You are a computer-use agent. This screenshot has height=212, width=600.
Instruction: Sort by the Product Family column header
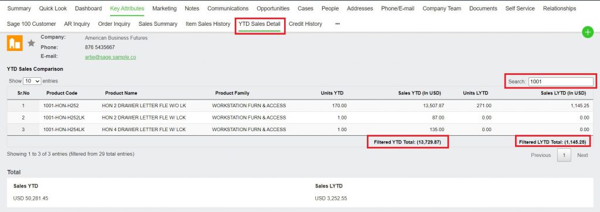[x=232, y=93]
